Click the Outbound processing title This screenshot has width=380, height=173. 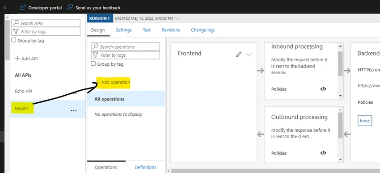[299, 117]
